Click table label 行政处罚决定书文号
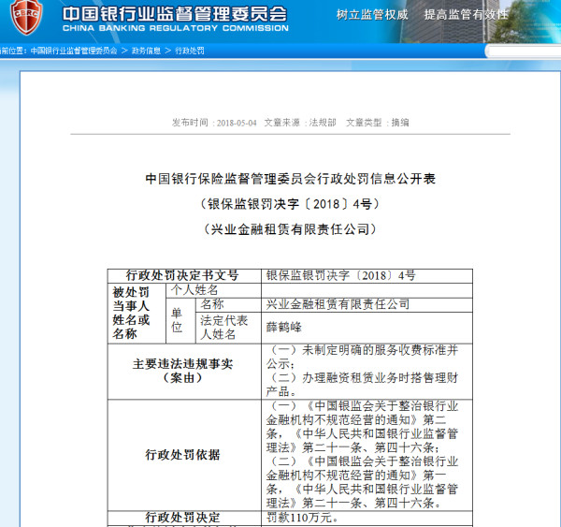This screenshot has height=527, width=561. click(181, 275)
